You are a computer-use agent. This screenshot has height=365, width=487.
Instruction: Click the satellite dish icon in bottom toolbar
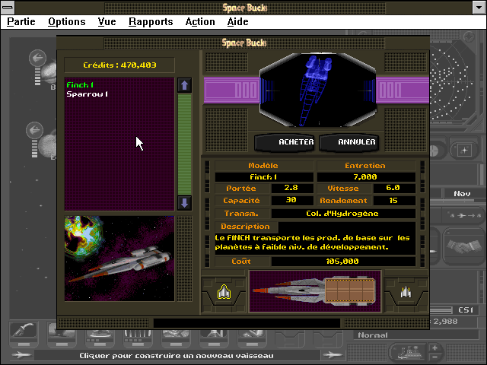(24, 331)
